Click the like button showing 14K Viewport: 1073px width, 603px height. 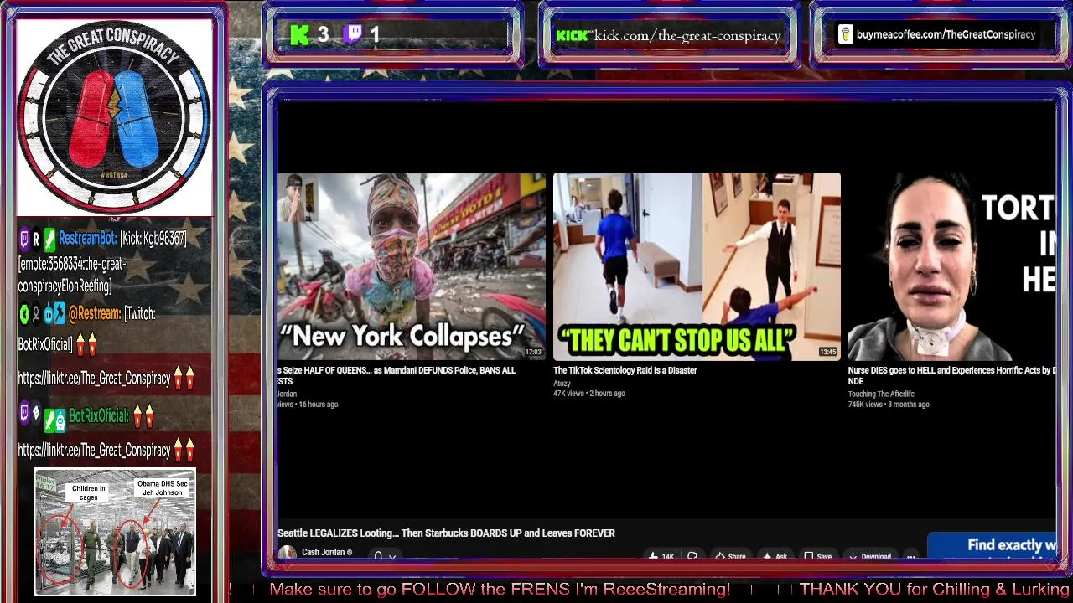click(661, 556)
